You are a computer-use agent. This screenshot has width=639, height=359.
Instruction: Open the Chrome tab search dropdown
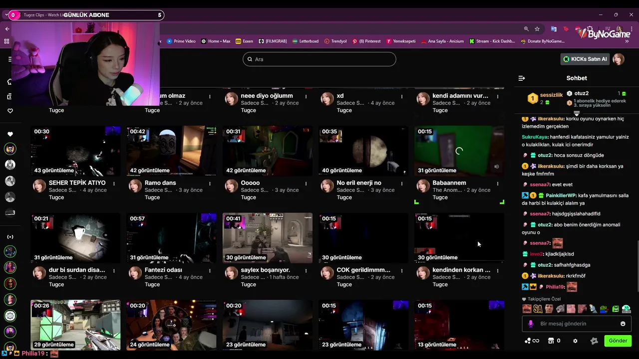click(x=6, y=15)
